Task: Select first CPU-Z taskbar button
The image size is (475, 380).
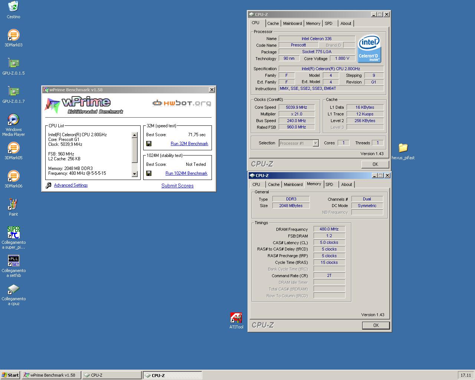Action: pos(112,375)
